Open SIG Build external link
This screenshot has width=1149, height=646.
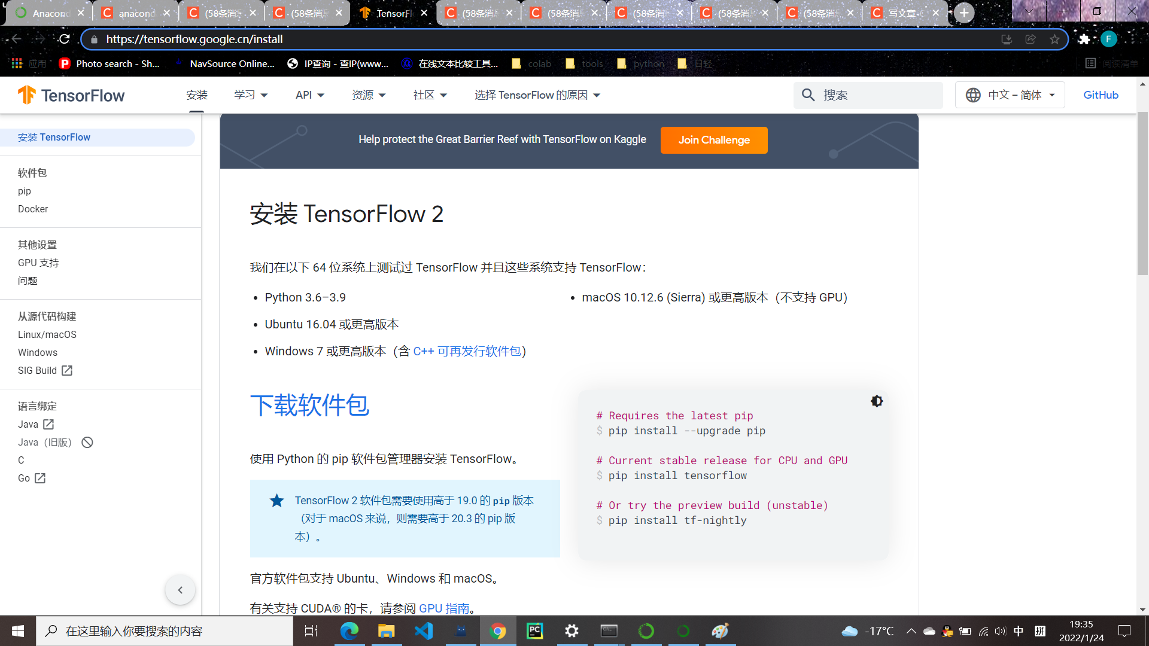(45, 371)
